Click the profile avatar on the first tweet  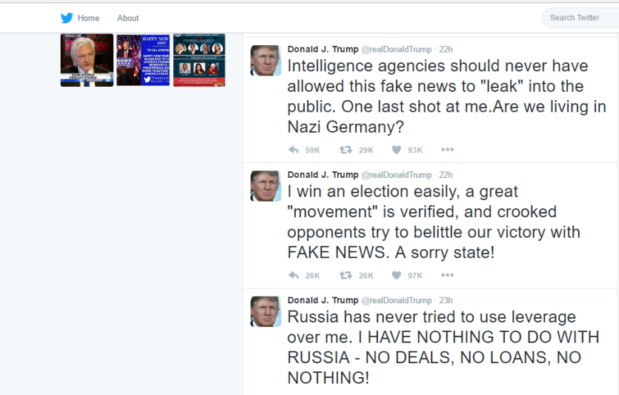click(x=265, y=60)
